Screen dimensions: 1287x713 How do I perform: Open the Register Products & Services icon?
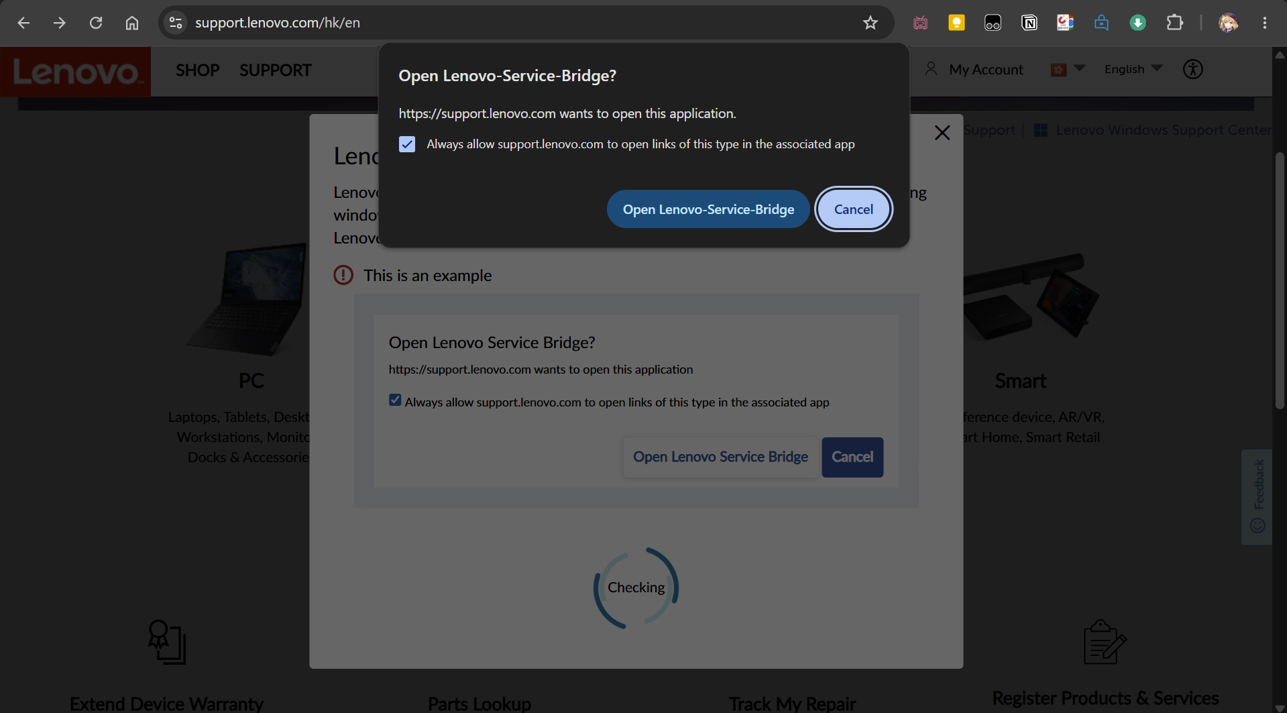(x=1105, y=642)
